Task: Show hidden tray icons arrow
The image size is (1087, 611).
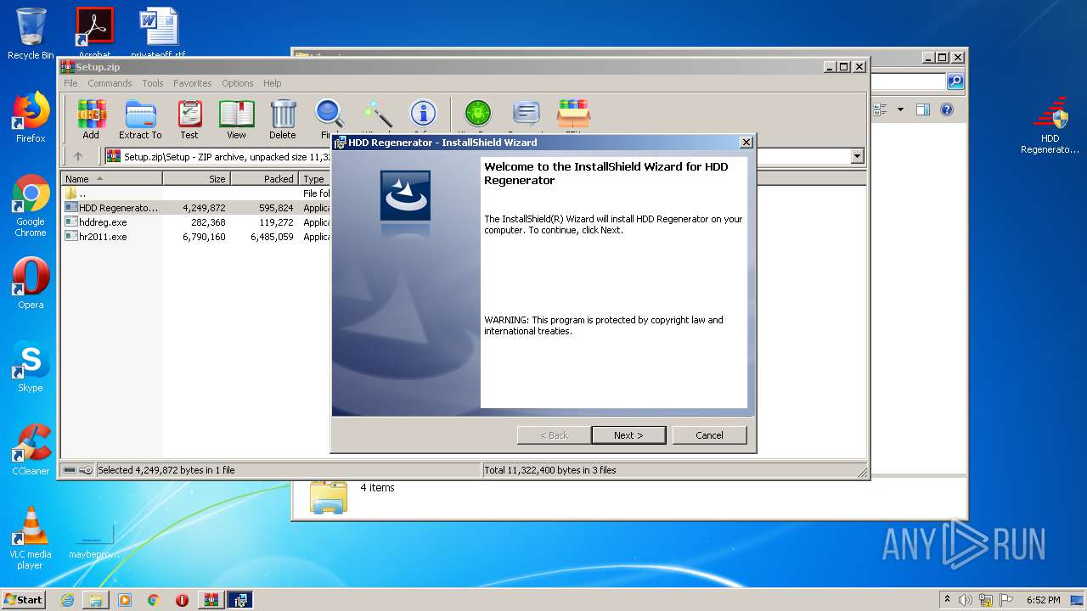Action: (x=947, y=599)
